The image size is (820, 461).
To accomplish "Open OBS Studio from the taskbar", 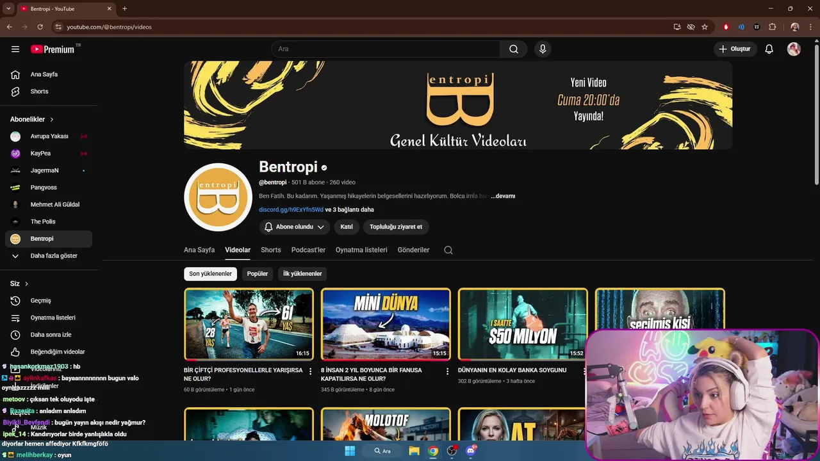I will (452, 451).
